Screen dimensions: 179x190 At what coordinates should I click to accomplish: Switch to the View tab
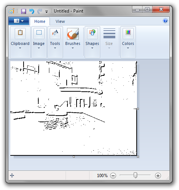(x=60, y=21)
